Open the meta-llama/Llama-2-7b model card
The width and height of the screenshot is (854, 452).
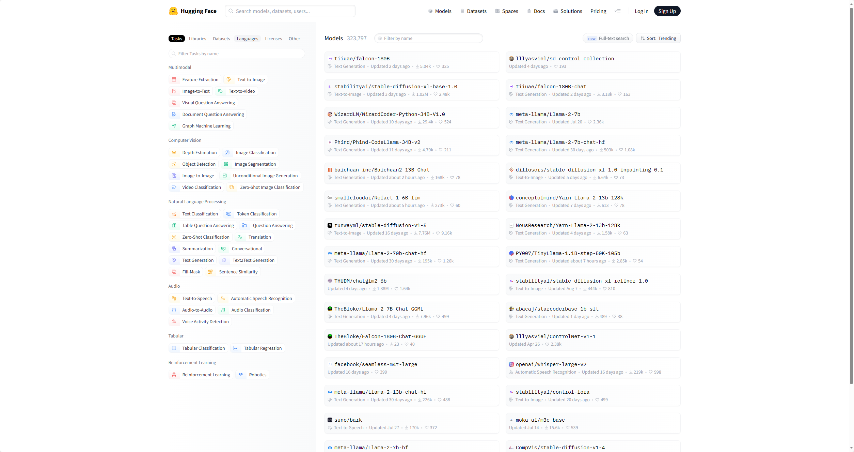click(593, 118)
